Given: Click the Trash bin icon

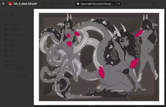Looking at the screenshot, I should [6, 55].
